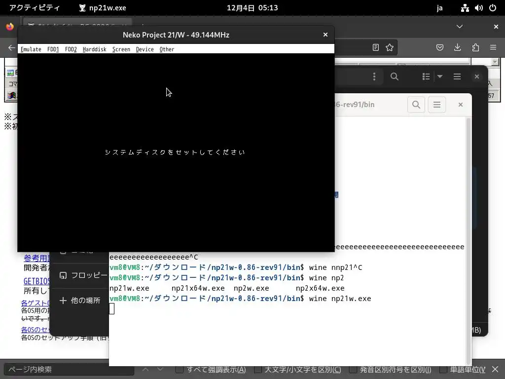Click np2w.exe in the terminal output
The height and width of the screenshot is (379, 505).
(251, 288)
